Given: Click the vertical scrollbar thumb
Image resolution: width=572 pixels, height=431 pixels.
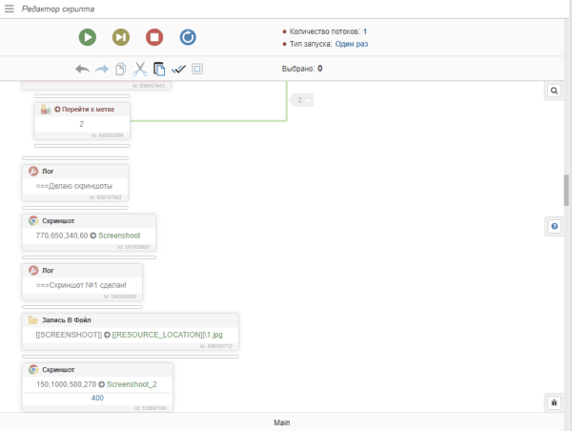Looking at the screenshot, I should pos(566,190).
